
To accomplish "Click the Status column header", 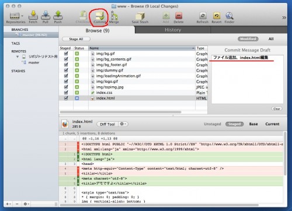I will point(81,48).
